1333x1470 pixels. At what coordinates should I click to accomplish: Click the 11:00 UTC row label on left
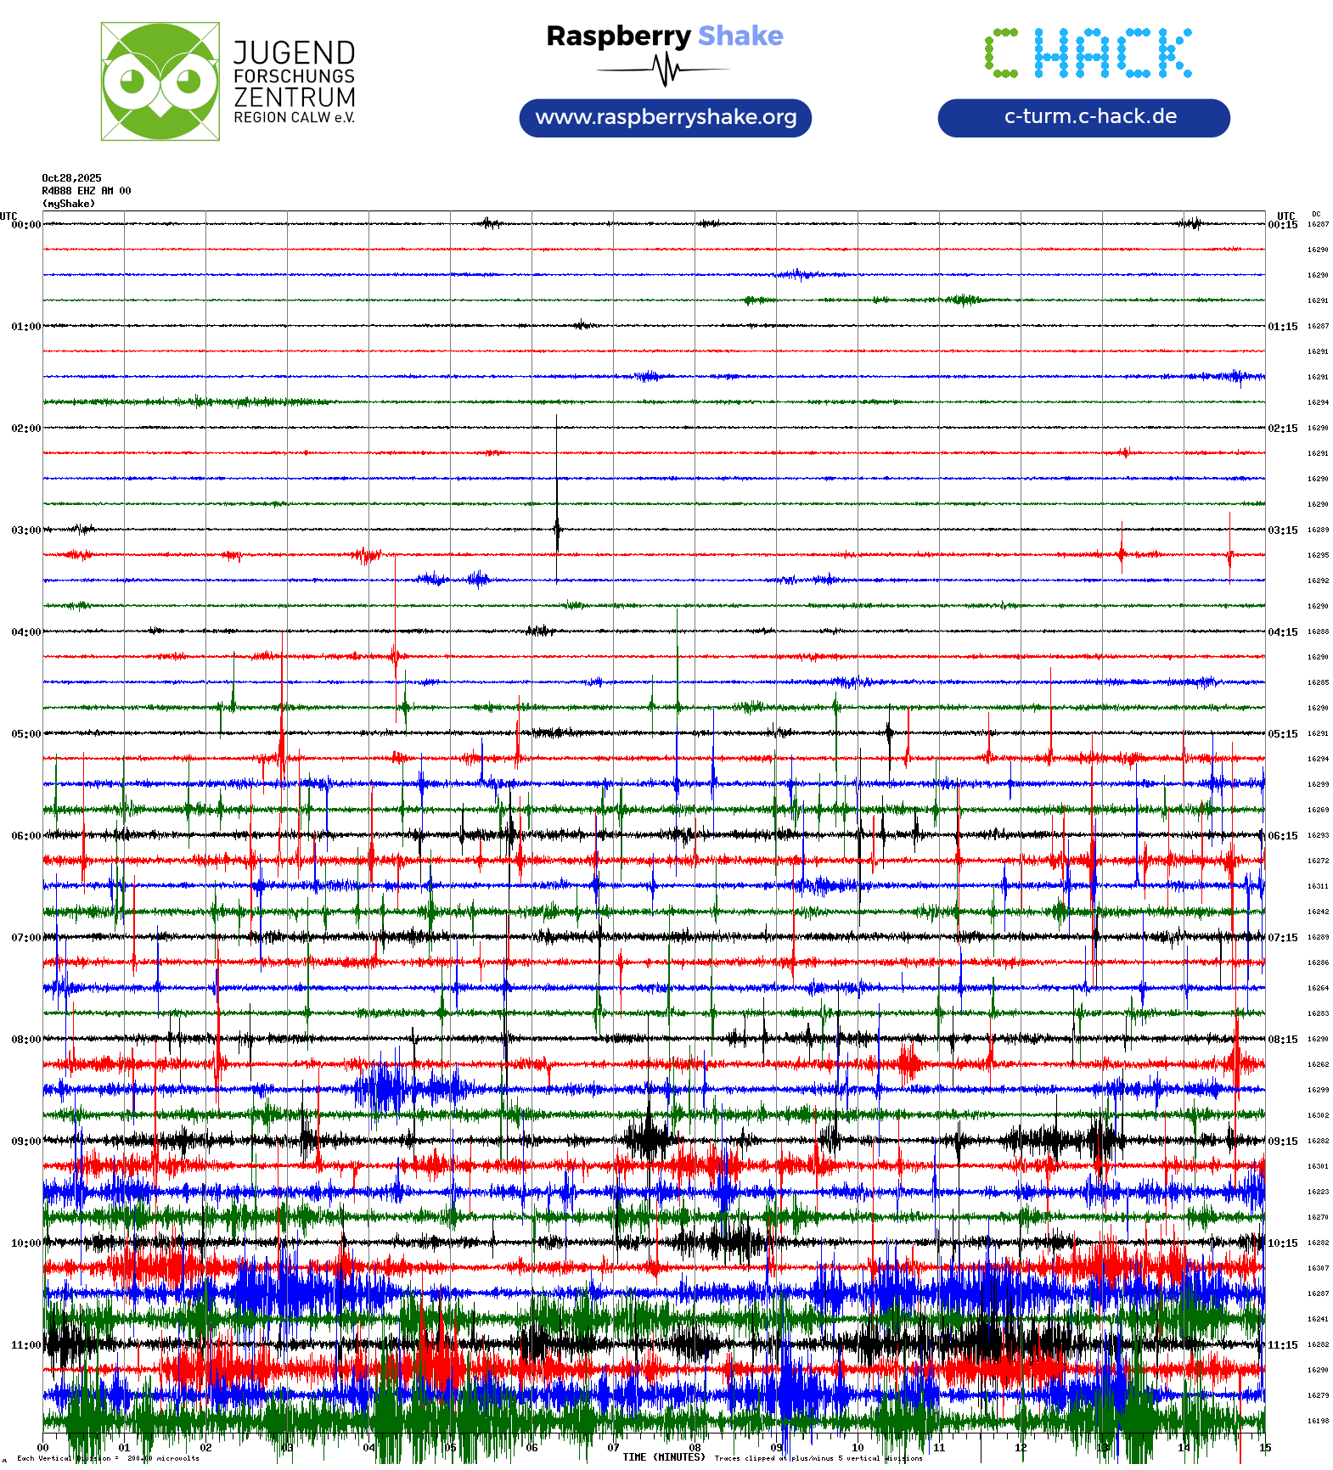pyautogui.click(x=25, y=1345)
